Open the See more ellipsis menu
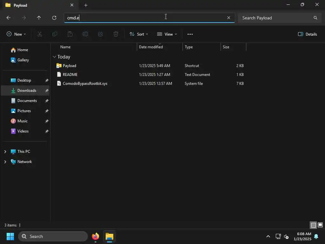Image resolution: width=325 pixels, height=244 pixels. 190,34
